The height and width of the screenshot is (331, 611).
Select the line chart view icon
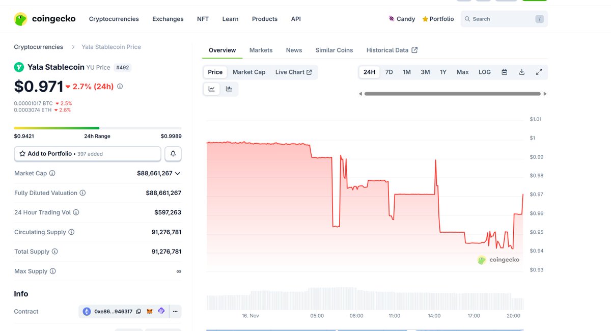211,89
